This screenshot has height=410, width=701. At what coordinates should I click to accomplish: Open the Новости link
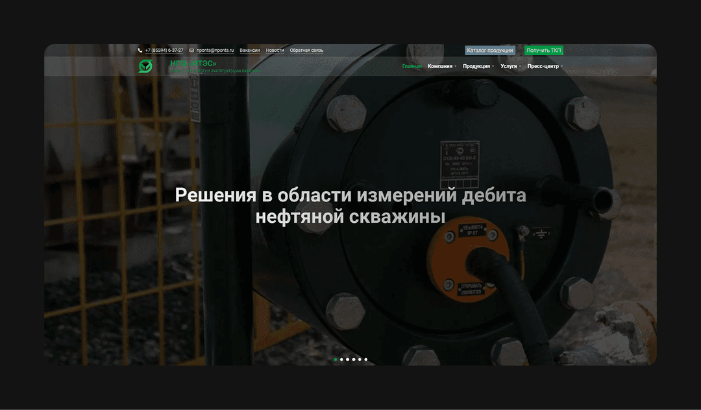(275, 51)
